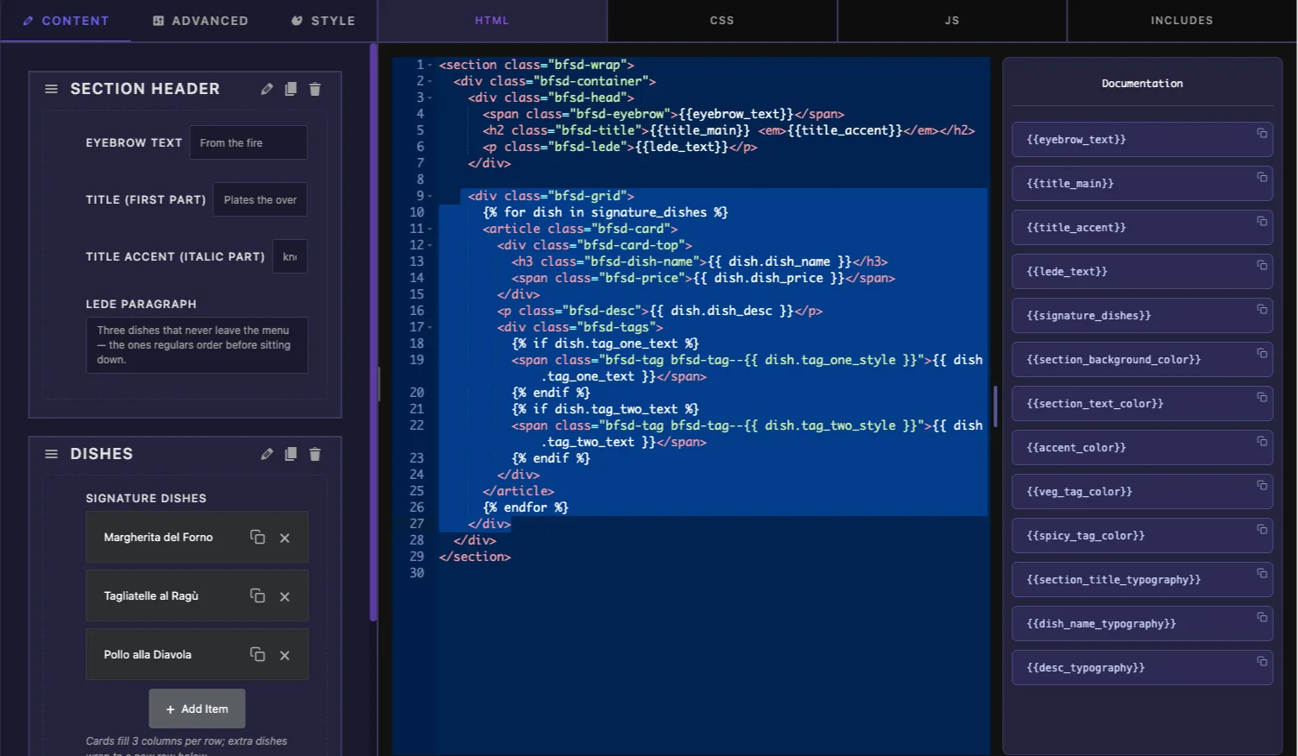Viewport: 1298px width, 756px height.
Task: Copy the {{dish_name_typography}} variable
Action: pos(1262,617)
